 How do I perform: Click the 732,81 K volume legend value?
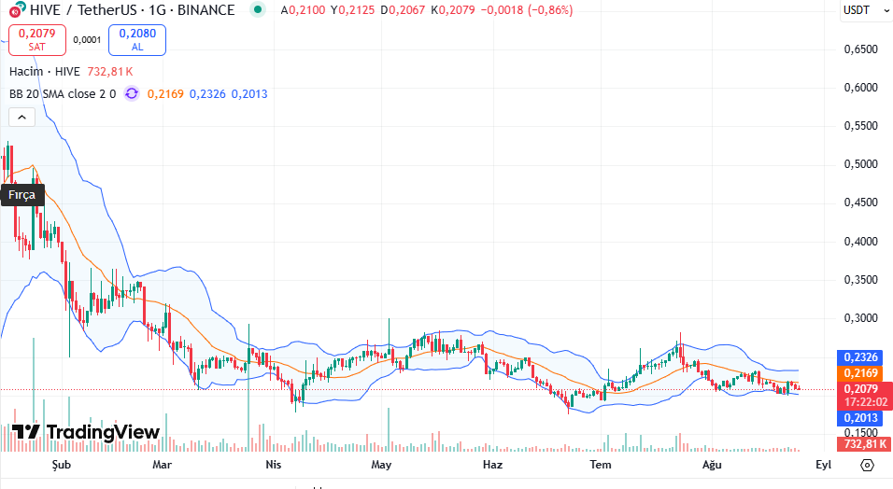tap(110, 72)
